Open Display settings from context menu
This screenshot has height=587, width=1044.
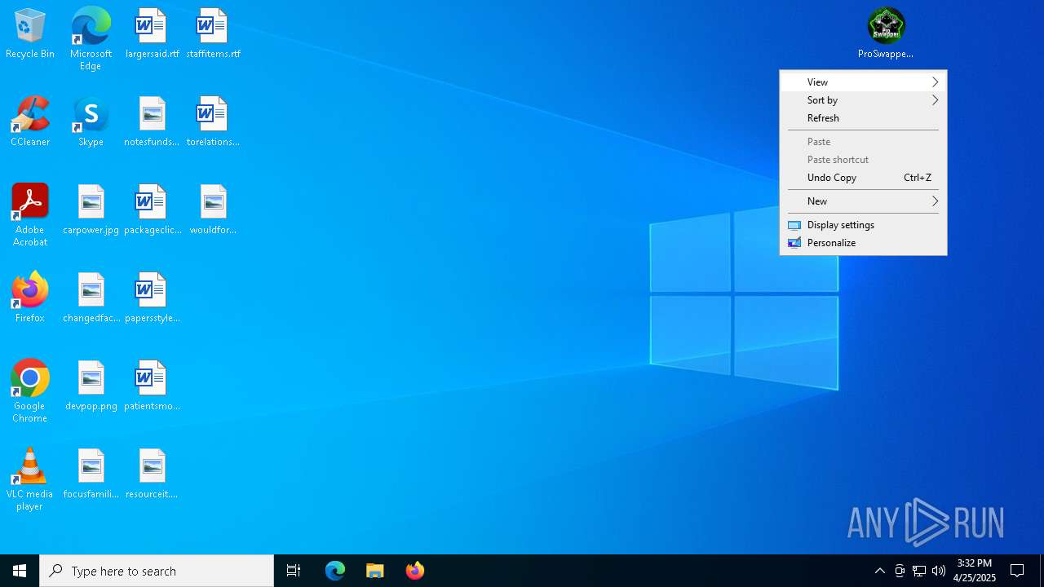[x=863, y=225]
